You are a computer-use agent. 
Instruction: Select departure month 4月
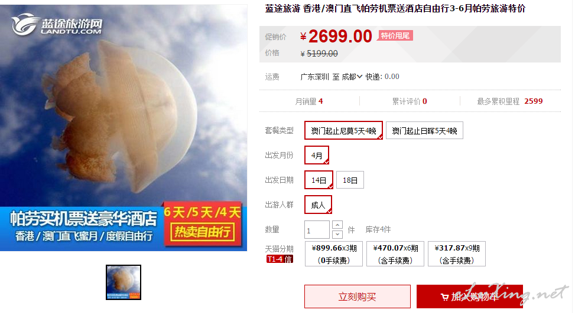point(317,156)
